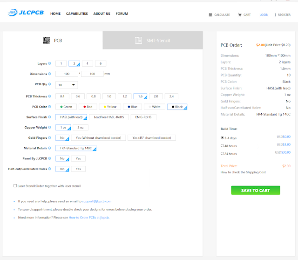Set PCB thickness to 2.0

(156, 96)
